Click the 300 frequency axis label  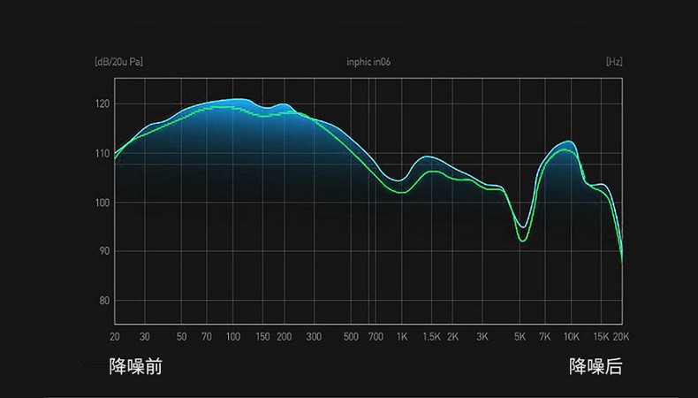(314, 337)
